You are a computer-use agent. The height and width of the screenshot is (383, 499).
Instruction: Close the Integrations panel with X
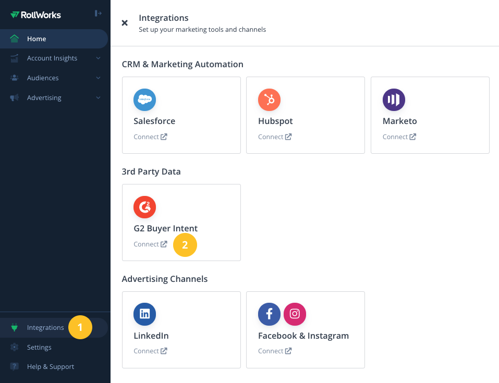click(125, 23)
